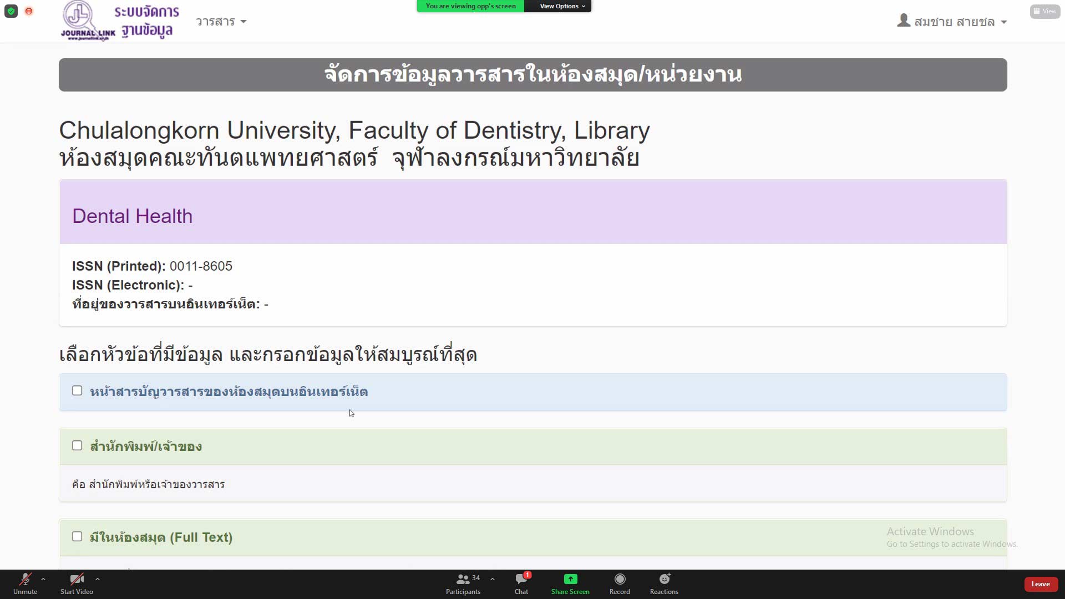Open video options arrow beside Start Video
The width and height of the screenshot is (1065, 599).
click(98, 579)
